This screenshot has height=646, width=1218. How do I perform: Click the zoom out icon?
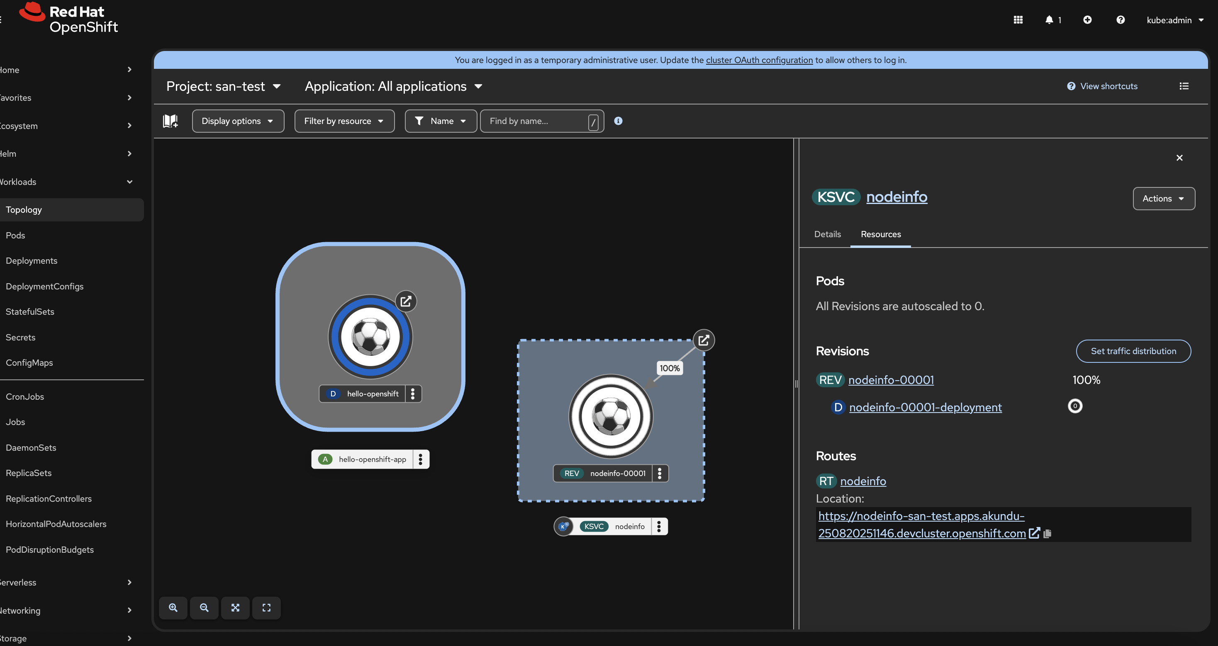coord(204,607)
